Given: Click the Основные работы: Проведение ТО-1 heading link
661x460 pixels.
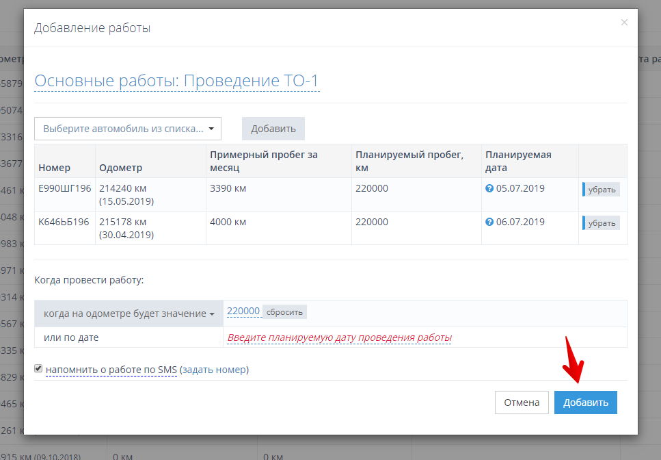Looking at the screenshot, I should point(176,81).
